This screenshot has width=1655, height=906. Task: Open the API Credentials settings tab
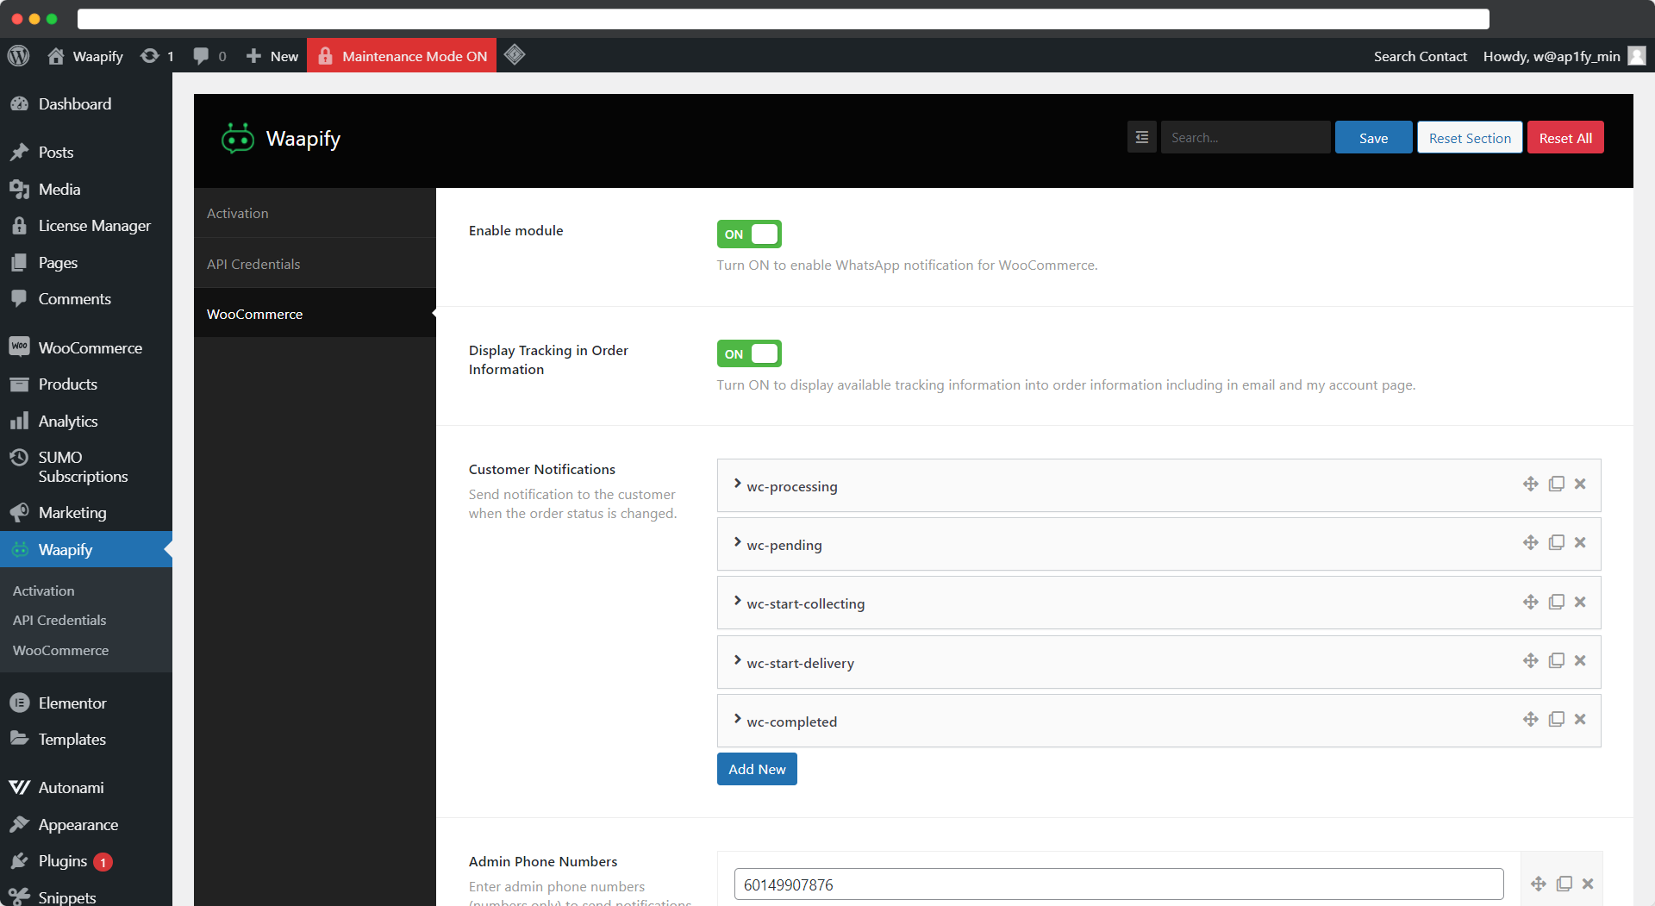(315, 264)
